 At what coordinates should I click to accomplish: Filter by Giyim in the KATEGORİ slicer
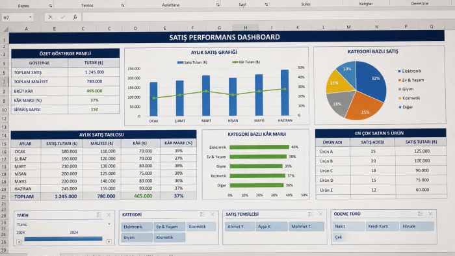136,237
